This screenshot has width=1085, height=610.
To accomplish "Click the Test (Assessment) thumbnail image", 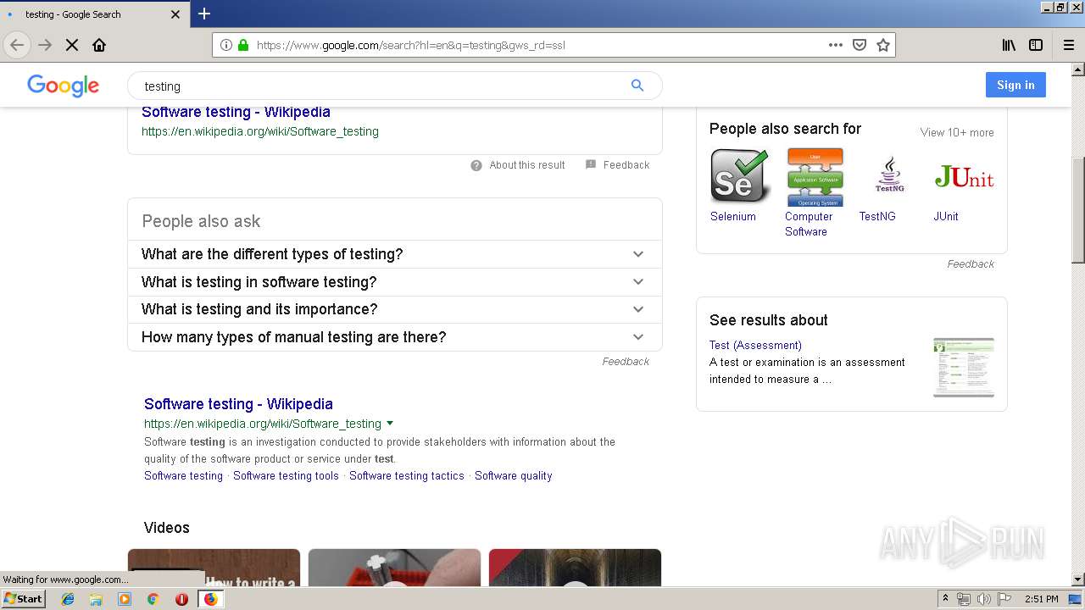I will click(964, 367).
